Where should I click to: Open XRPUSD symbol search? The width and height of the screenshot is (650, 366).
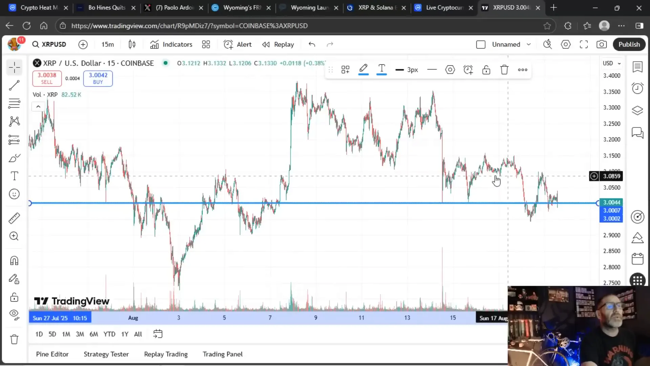pos(49,44)
